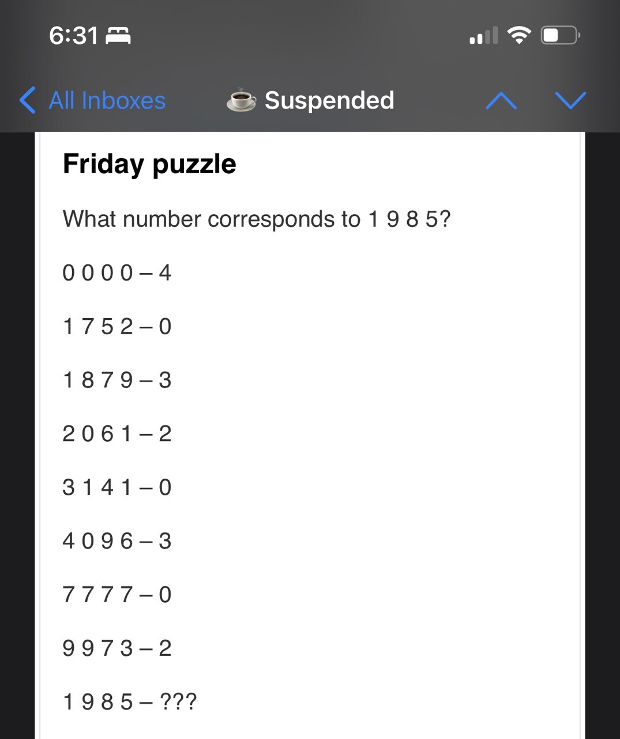The image size is (620, 739).
Task: Tap the sleep focus bed icon
Action: 118,36
